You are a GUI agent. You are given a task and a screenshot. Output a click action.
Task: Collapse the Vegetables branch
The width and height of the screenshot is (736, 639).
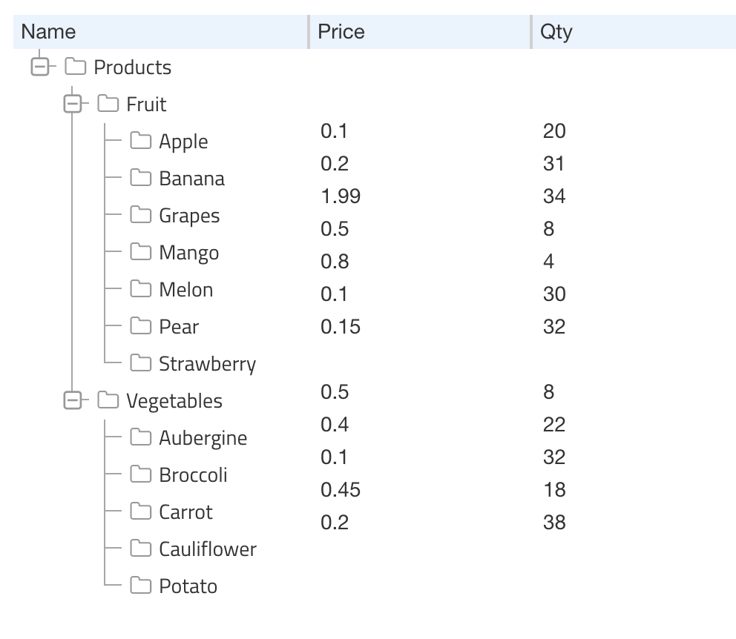(x=72, y=400)
